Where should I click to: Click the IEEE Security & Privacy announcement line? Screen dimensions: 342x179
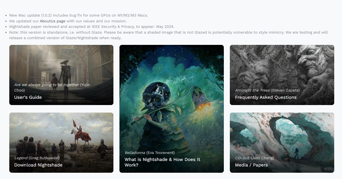92,27
